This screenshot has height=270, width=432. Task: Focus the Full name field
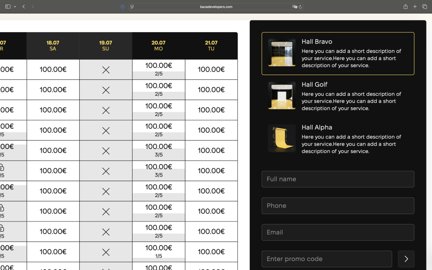point(338,179)
